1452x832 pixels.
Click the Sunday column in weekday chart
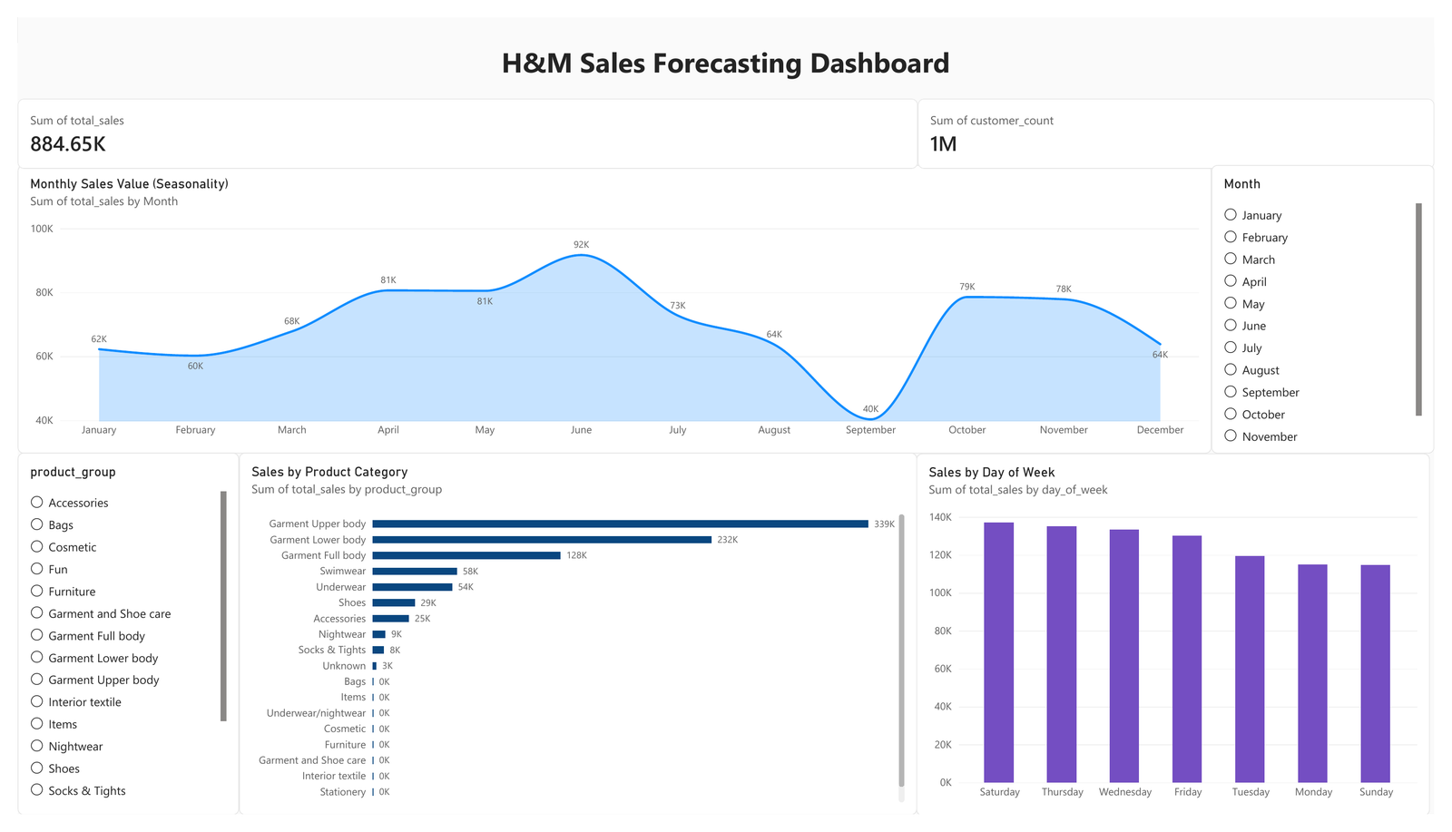click(1376, 673)
